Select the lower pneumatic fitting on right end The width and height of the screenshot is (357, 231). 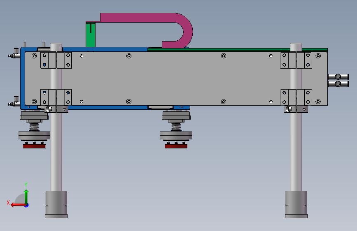pos(338,84)
